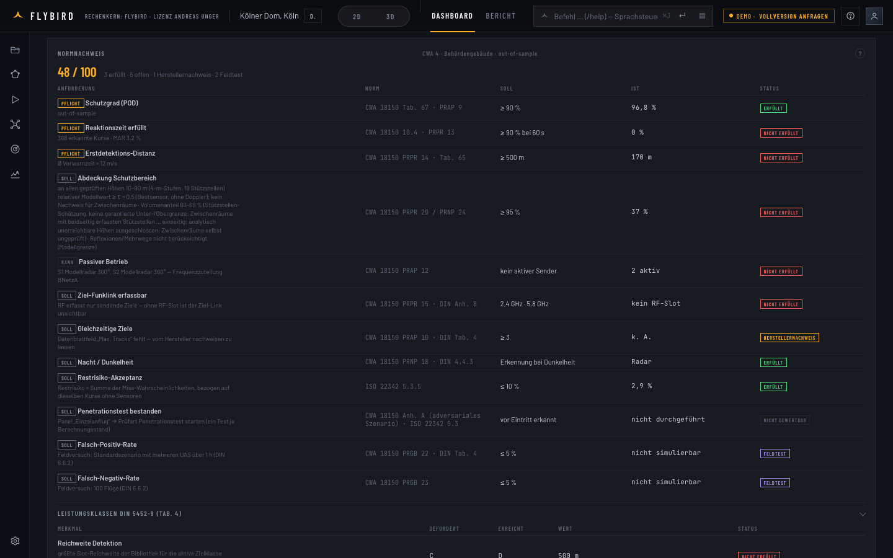This screenshot has height=558, width=893.
Task: Click the play triangle icon in sidebar
Action: tap(15, 99)
